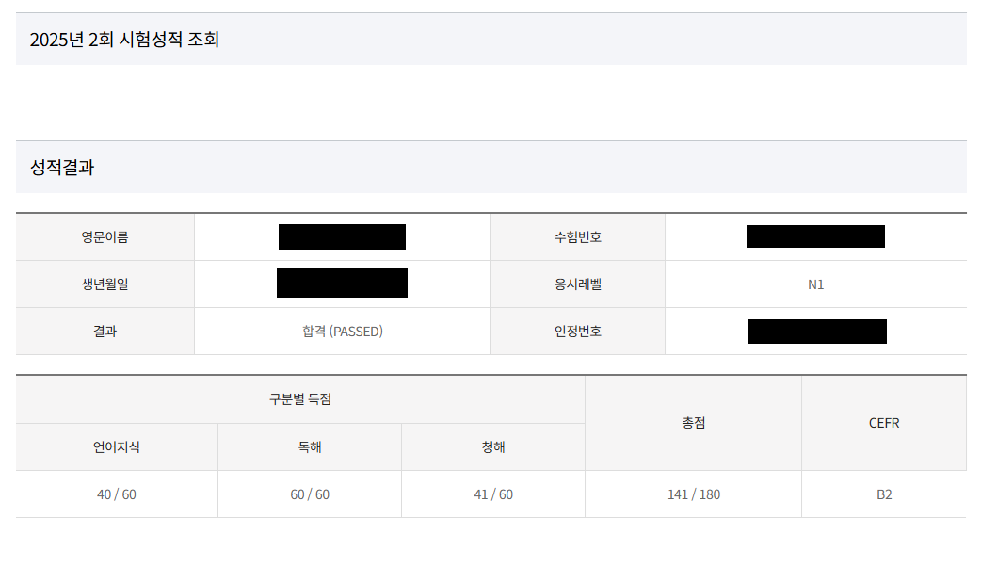The image size is (981, 567).
Task: Click the 청해 score of 41 / 60
Action: click(493, 494)
